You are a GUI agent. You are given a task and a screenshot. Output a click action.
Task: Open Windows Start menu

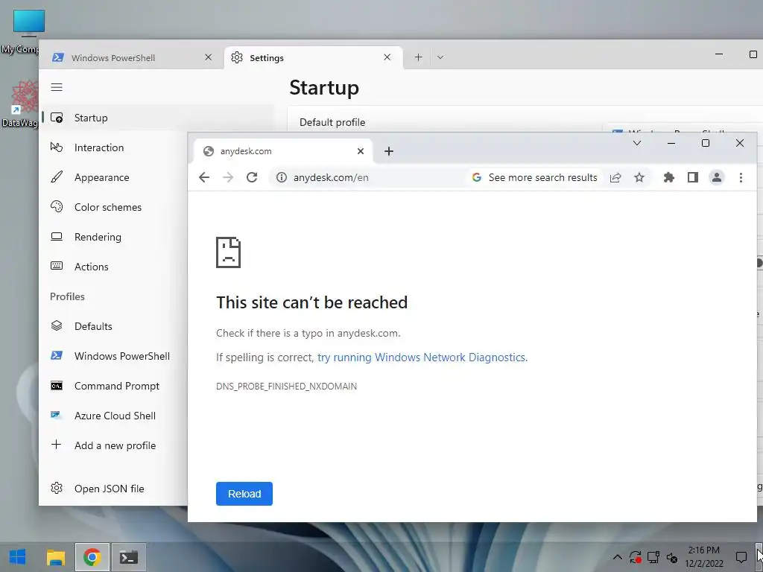(x=18, y=557)
